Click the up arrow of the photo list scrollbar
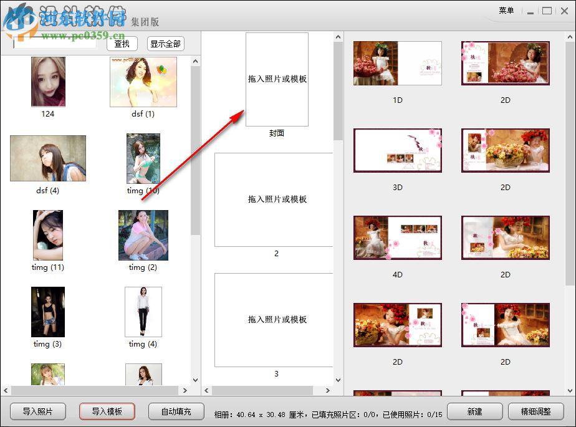The image size is (576, 427). click(195, 60)
